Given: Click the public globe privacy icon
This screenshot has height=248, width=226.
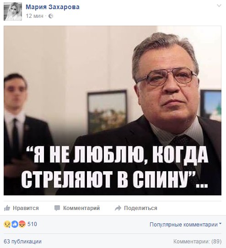Looking at the screenshot, I should [51, 16].
